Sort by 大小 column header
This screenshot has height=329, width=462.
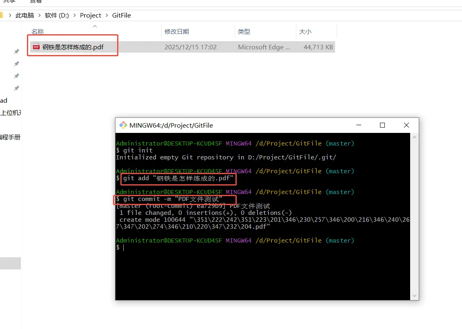(305, 31)
